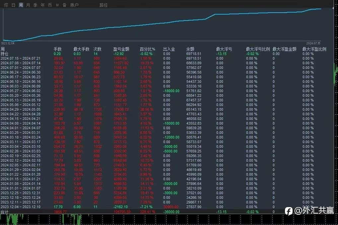338x225 pixels.
Task: Click the 最大手数 column header
Action: tap(81, 49)
